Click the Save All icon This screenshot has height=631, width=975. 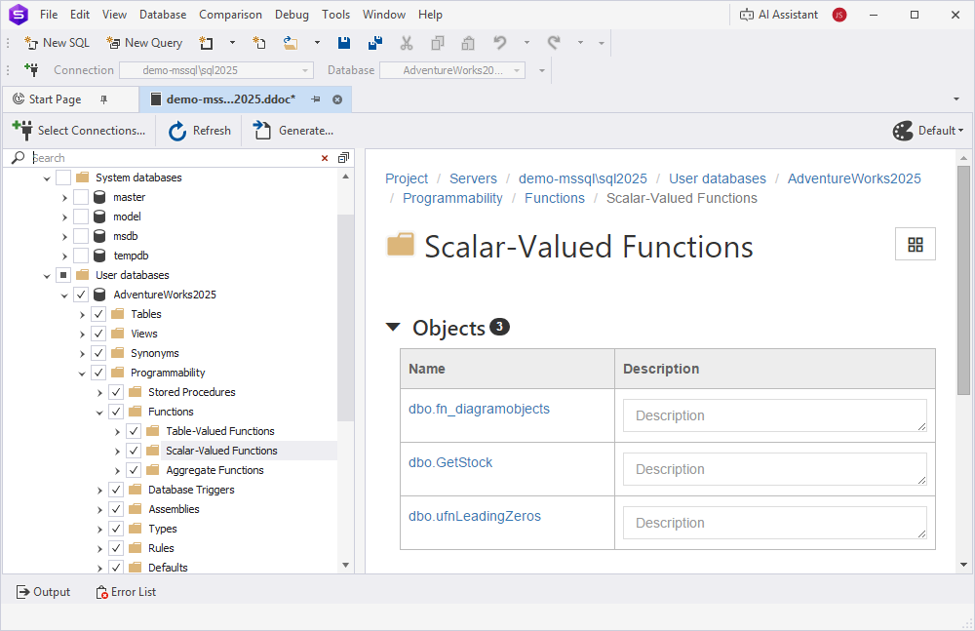click(x=375, y=43)
